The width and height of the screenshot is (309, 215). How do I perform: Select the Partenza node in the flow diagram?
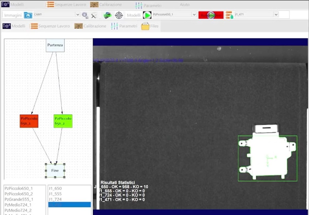[55, 45]
